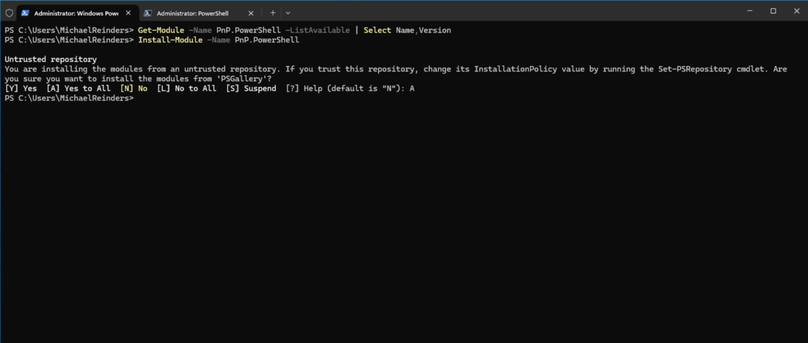This screenshot has height=343, width=808.
Task: Select the Administrator: Windows PowerShell tab
Action: [74, 13]
